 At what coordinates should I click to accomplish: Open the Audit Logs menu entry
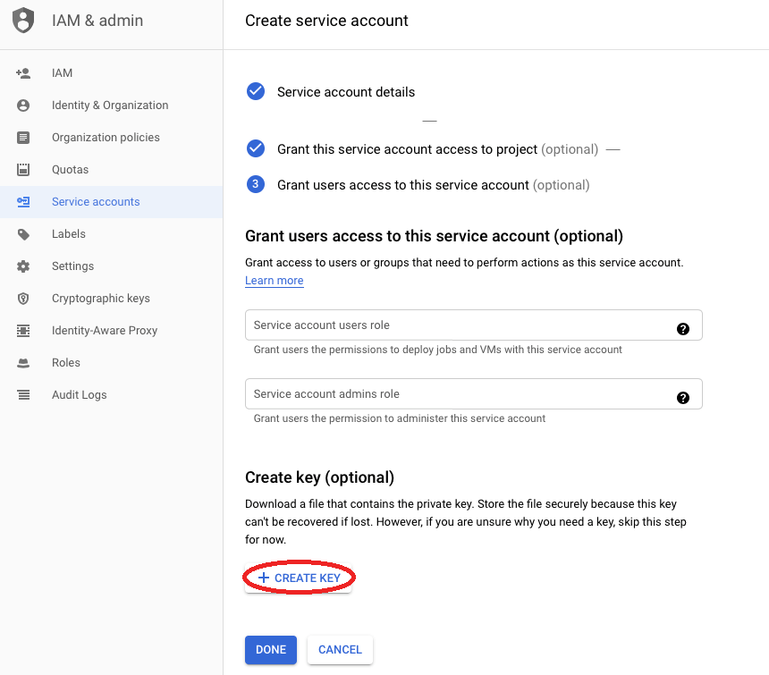[80, 394]
